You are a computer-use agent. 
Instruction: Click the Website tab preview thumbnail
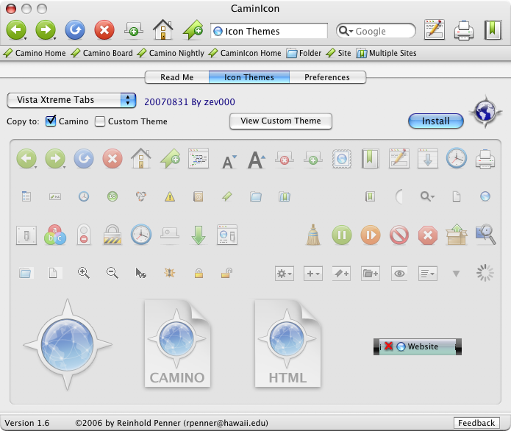tap(418, 346)
